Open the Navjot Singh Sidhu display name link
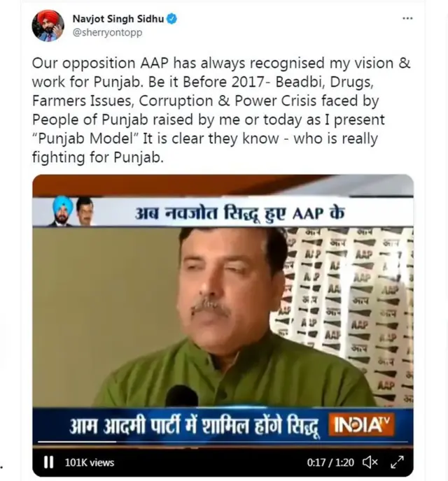 [118, 19]
